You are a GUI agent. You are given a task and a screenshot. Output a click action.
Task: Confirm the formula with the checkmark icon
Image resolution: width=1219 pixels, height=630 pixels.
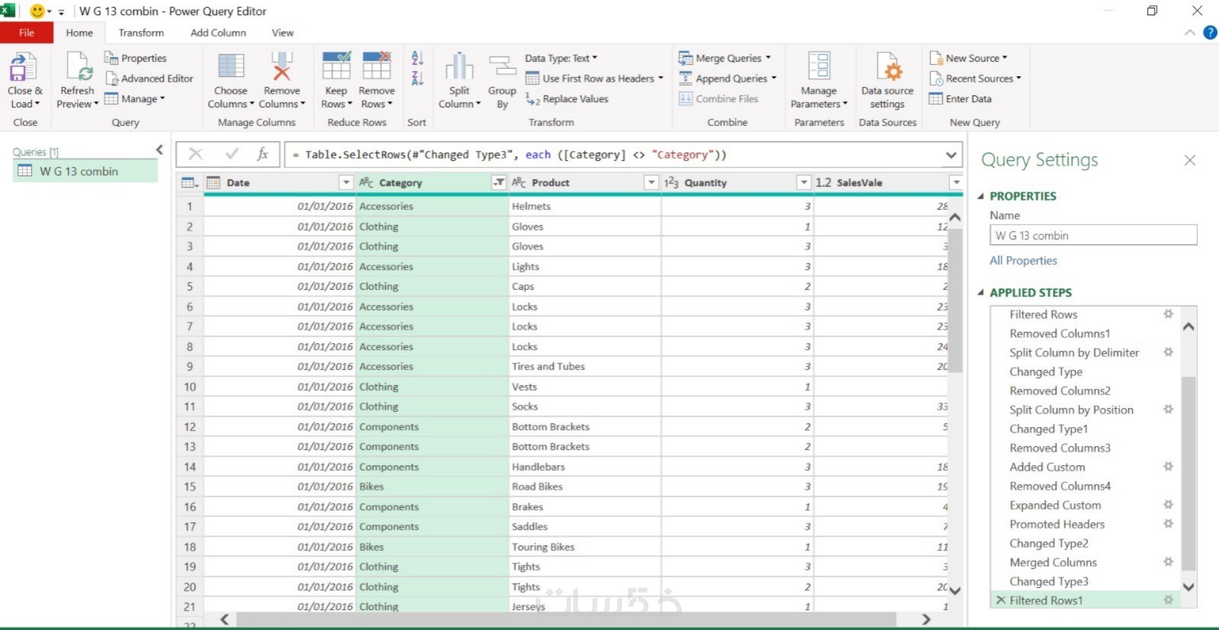point(232,154)
